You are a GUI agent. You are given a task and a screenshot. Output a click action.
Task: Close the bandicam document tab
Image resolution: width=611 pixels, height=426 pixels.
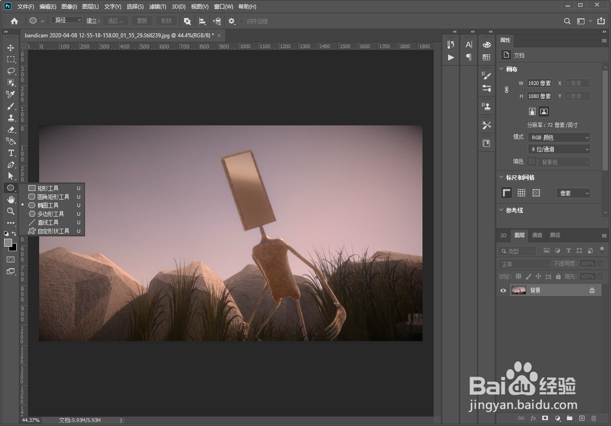pos(219,35)
